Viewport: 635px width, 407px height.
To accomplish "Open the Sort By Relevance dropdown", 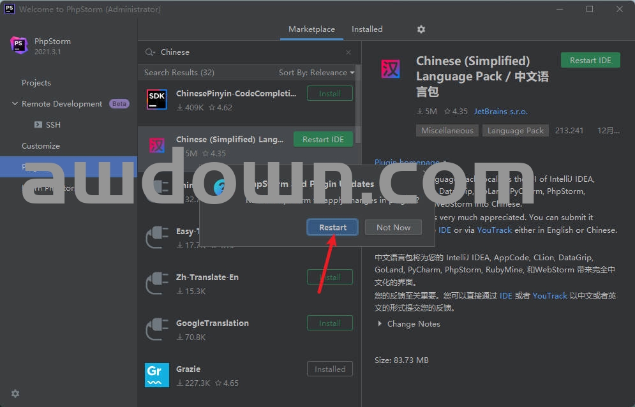I will click(x=316, y=73).
